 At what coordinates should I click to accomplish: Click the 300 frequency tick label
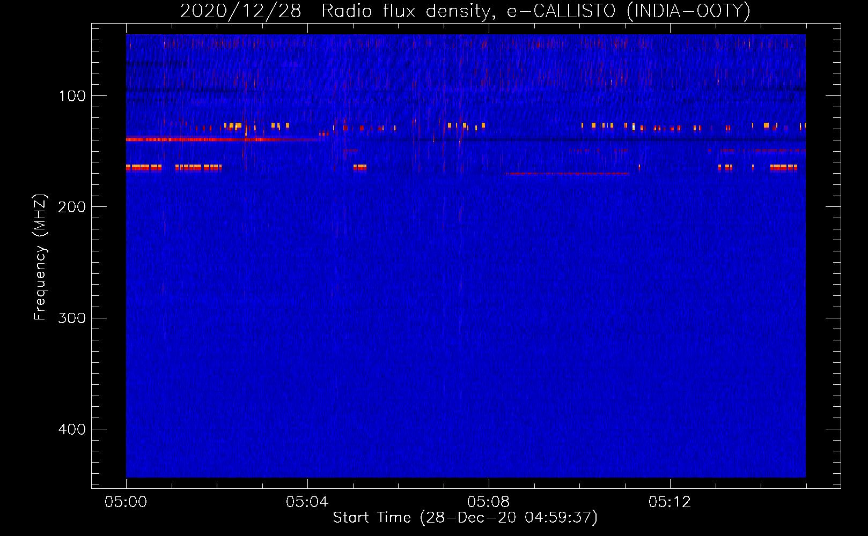tap(72, 318)
